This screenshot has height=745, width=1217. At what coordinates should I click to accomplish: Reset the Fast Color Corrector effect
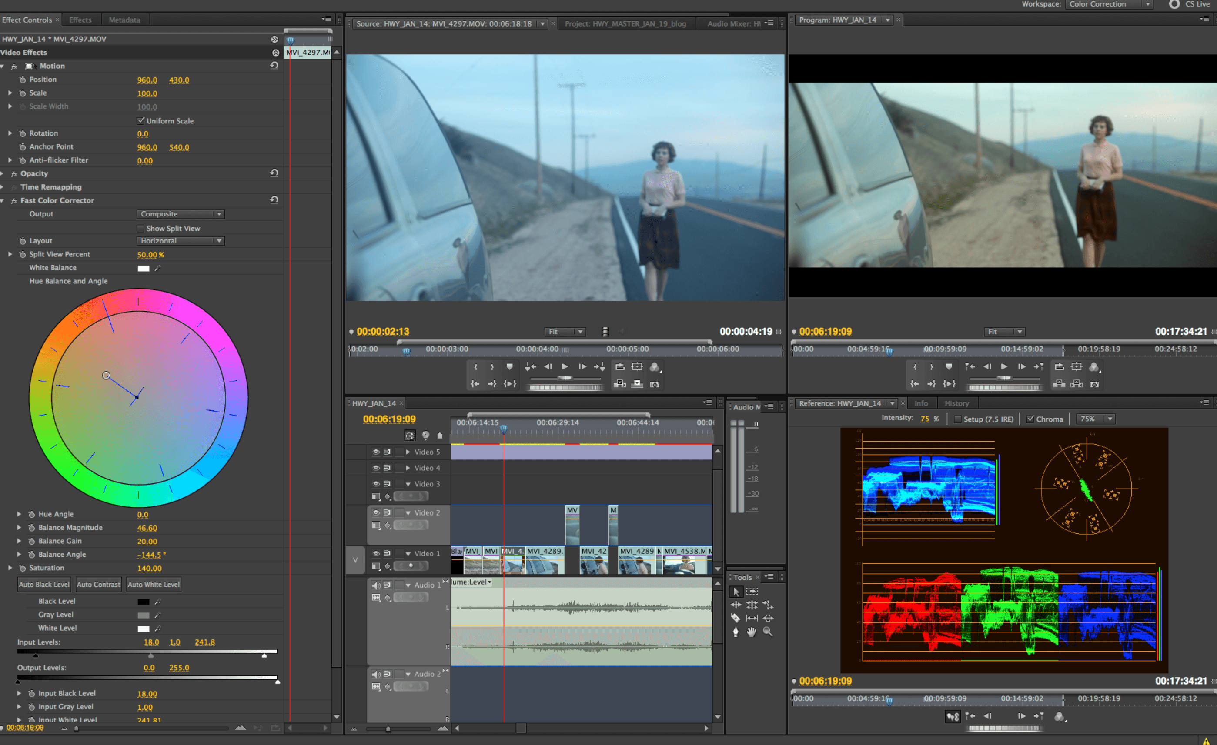pos(274,200)
